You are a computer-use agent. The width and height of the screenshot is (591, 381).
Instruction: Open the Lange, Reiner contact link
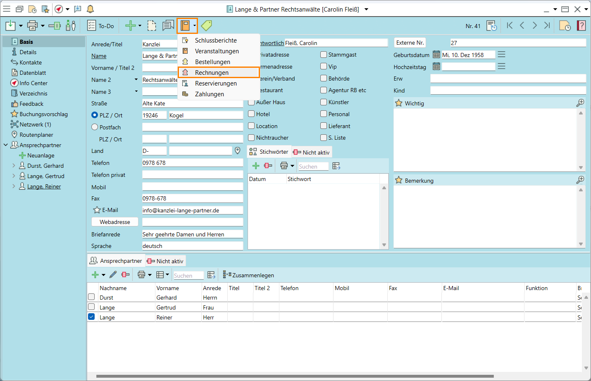(x=44, y=186)
